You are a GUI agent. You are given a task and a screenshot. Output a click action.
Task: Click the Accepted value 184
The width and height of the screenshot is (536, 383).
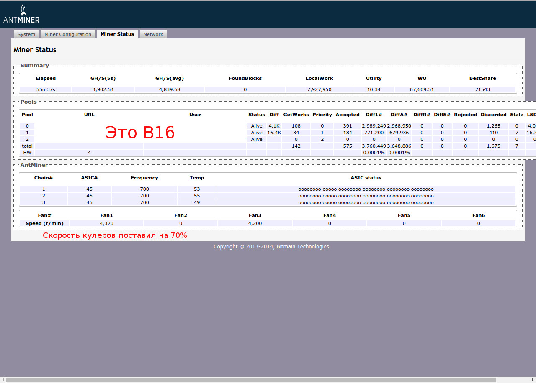pyautogui.click(x=348, y=133)
